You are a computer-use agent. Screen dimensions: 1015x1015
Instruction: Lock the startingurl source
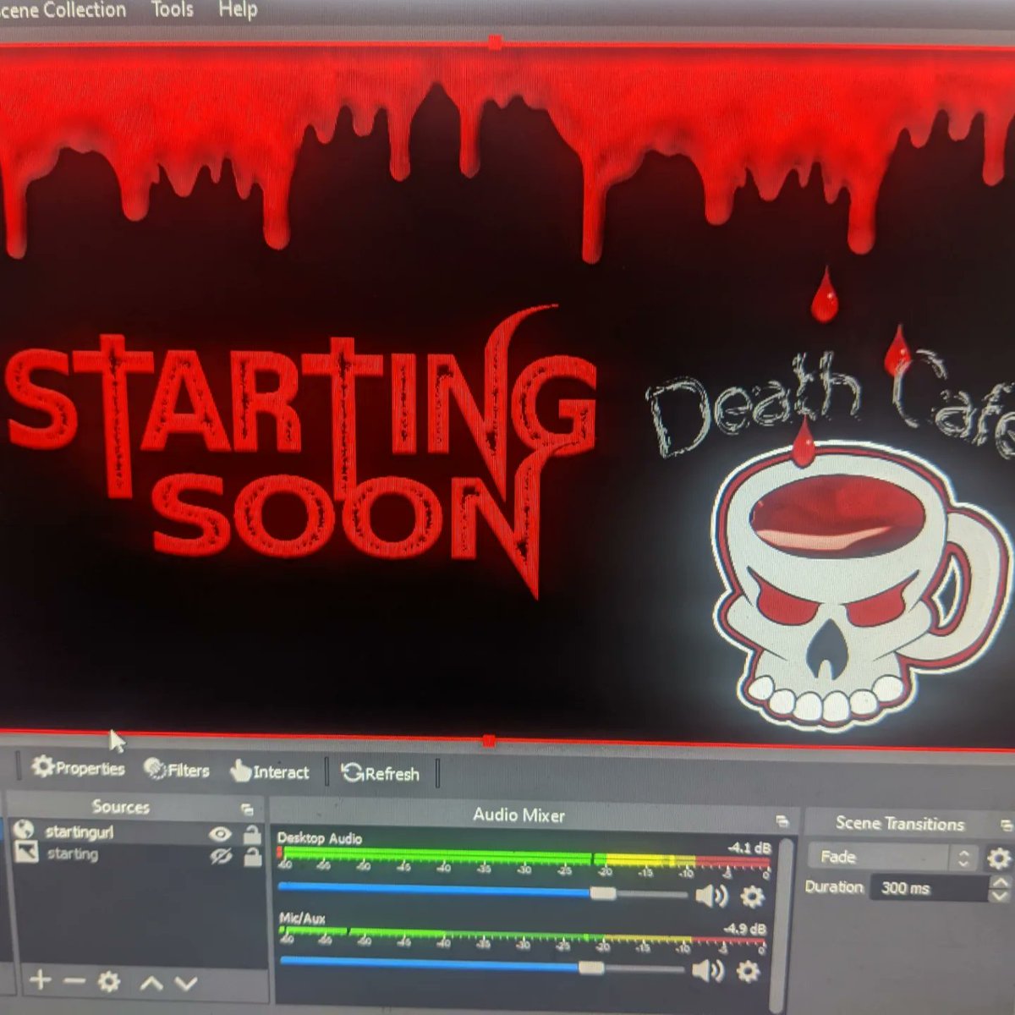[x=252, y=833]
